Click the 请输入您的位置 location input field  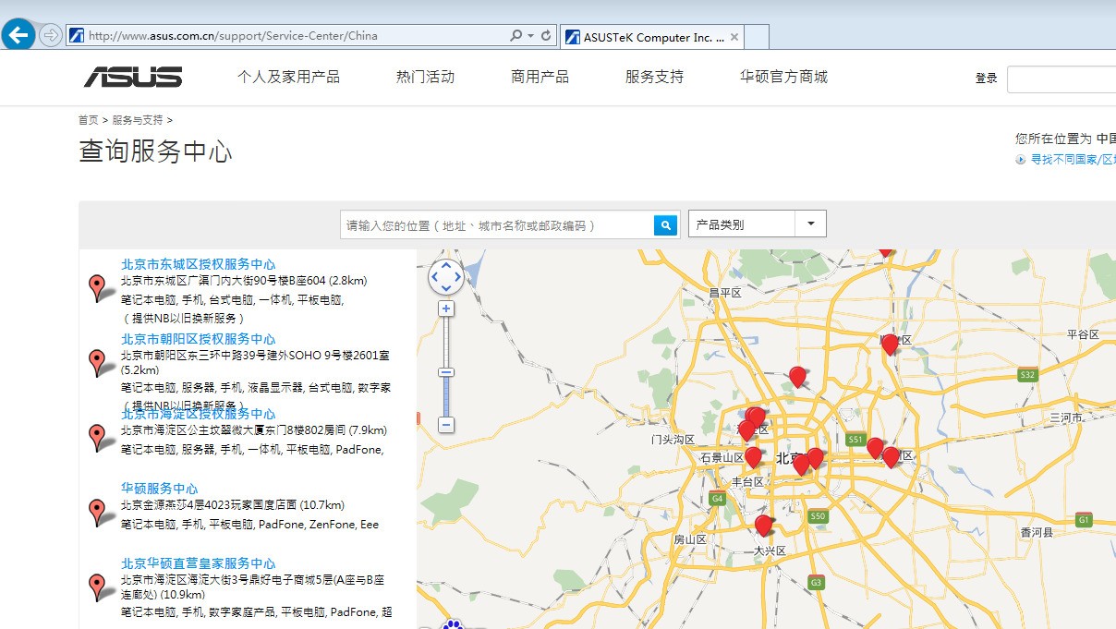pos(497,225)
